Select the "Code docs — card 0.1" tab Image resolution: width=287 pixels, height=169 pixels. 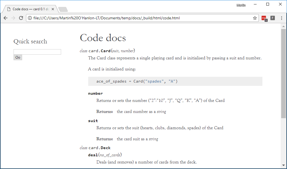(x=30, y=9)
